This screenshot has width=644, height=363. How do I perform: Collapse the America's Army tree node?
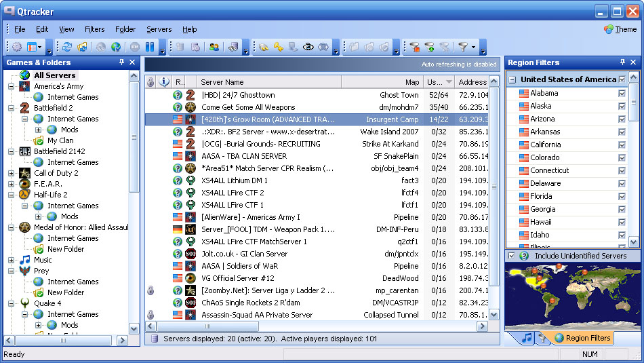(11, 86)
